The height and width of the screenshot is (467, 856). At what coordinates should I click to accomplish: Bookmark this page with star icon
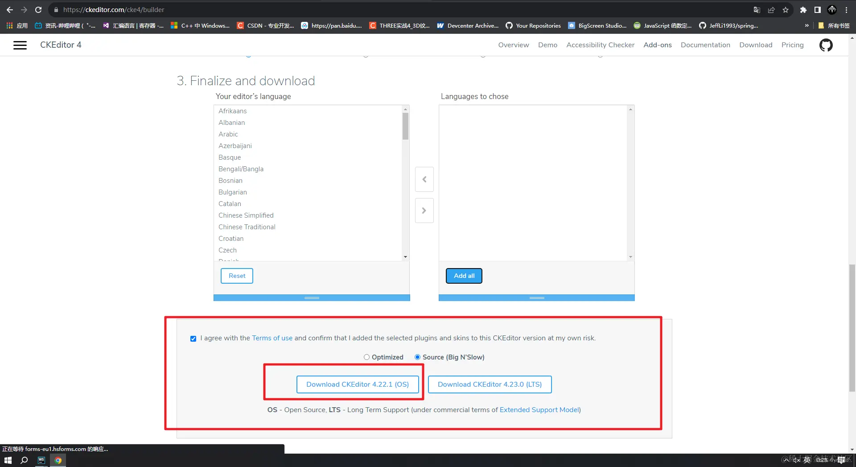pyautogui.click(x=786, y=10)
